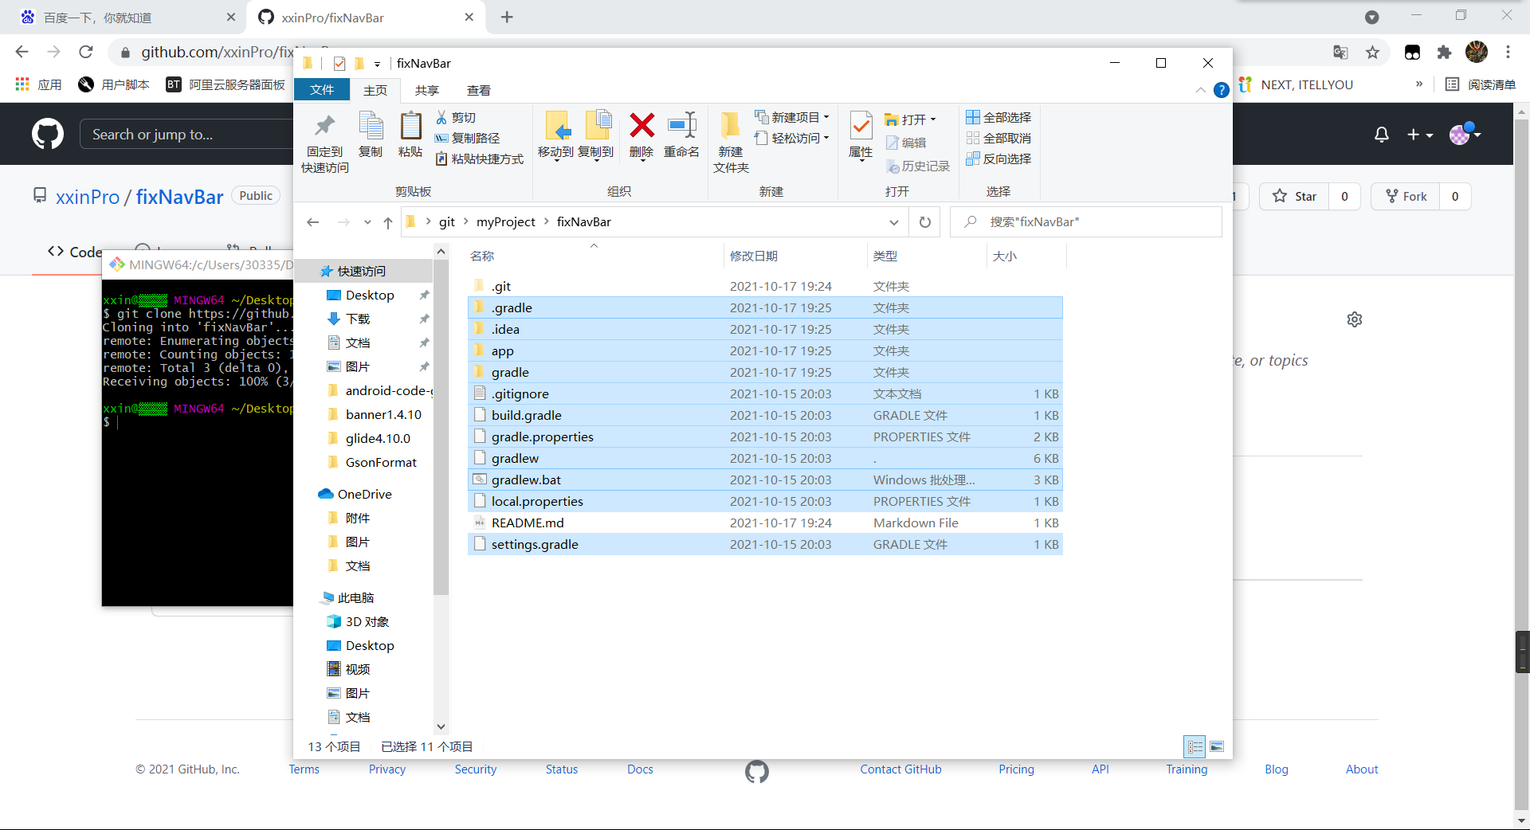Open GitHub create new plus dropdown
1530x830 pixels.
pos(1419,135)
